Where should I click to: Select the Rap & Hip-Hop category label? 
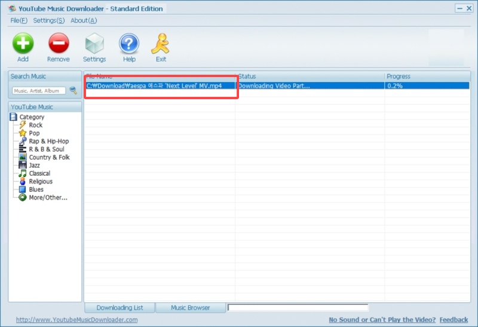click(49, 141)
